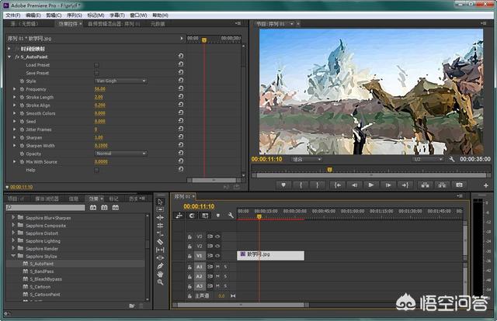Open the playback resolution 1/2 dropdown
The width and height of the screenshot is (497, 321).
point(428,160)
